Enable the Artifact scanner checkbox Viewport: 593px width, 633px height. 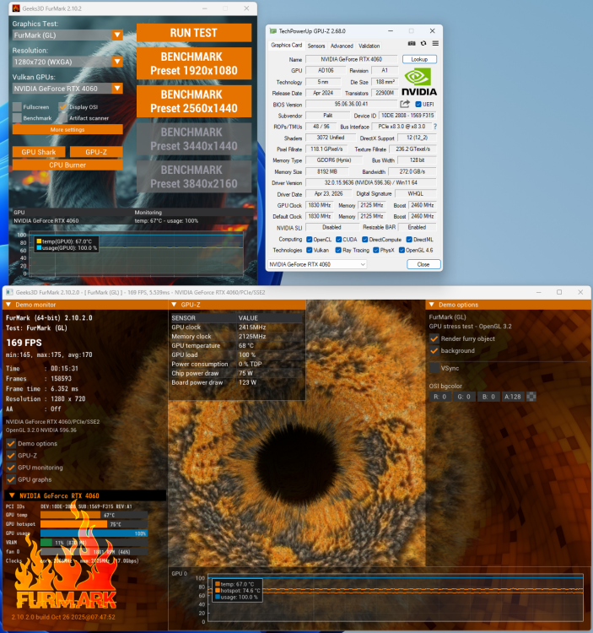(x=63, y=118)
